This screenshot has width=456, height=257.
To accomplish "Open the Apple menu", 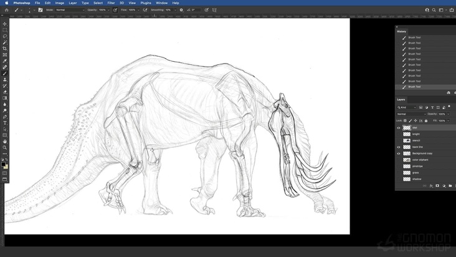I will coord(7,3).
